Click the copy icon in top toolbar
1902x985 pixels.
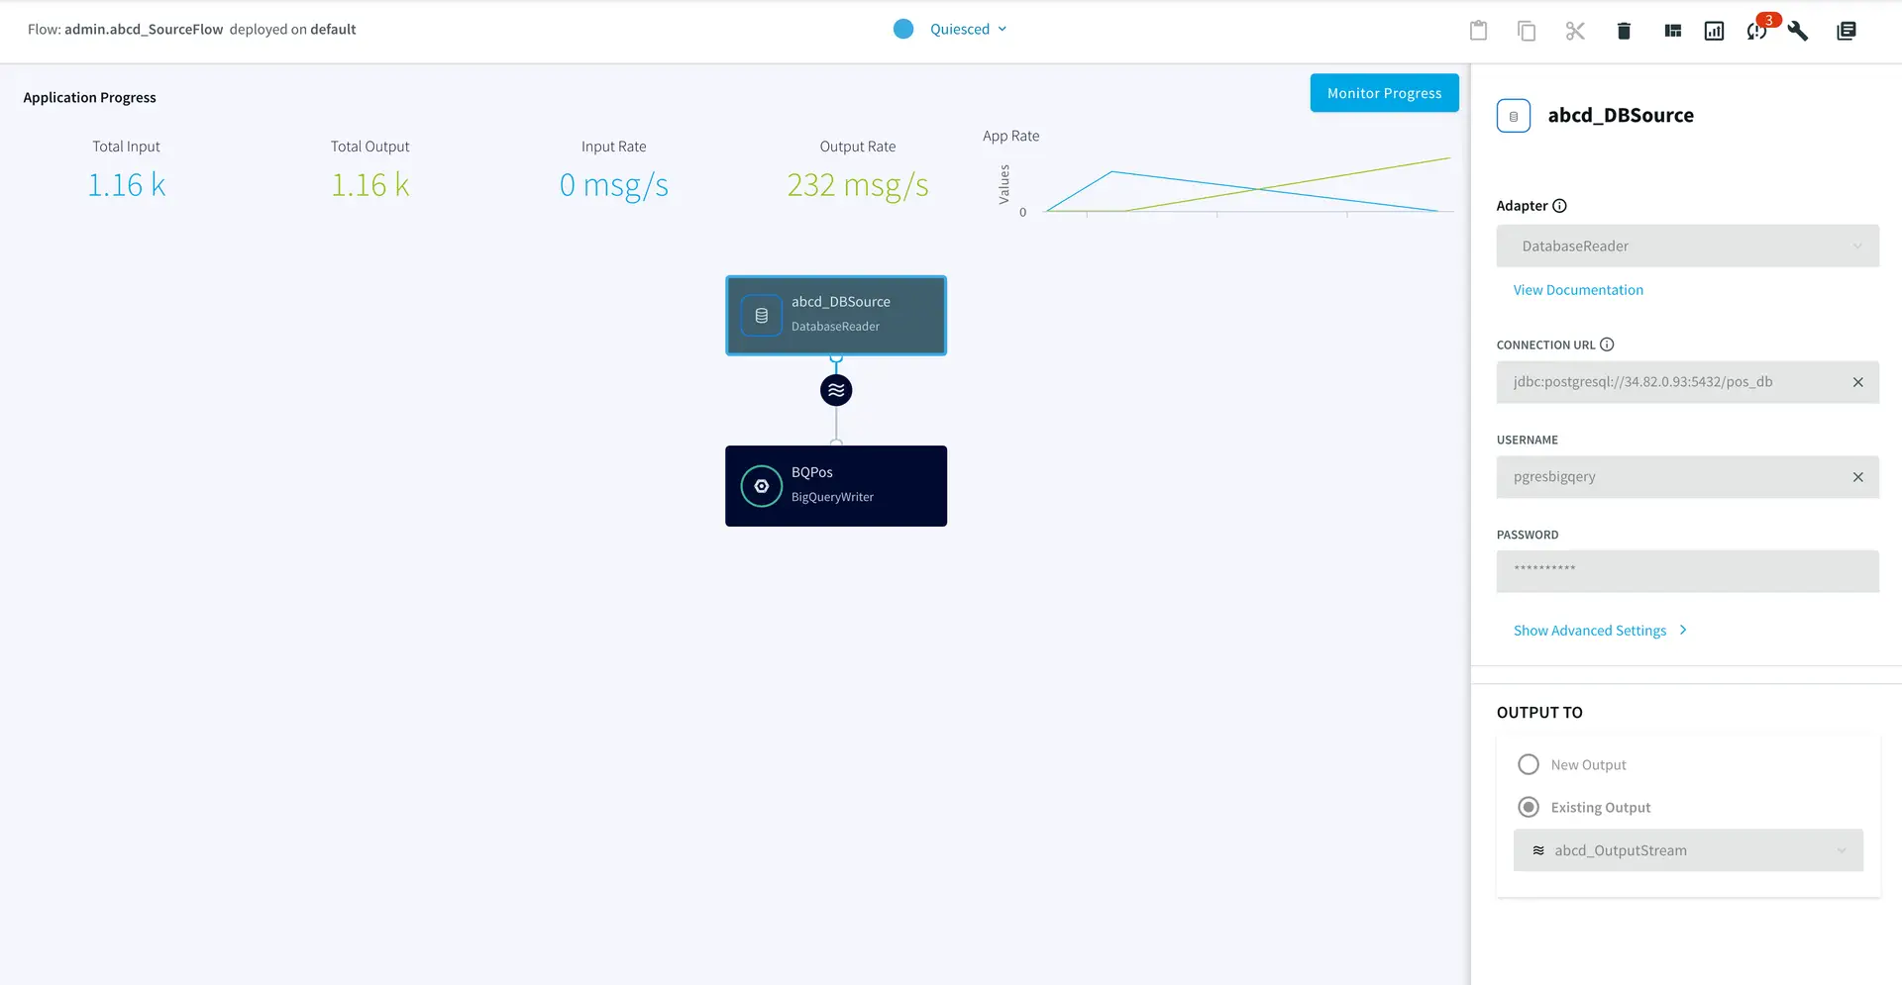click(1527, 31)
